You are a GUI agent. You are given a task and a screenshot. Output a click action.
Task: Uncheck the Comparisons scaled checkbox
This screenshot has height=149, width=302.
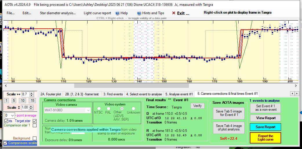click(5, 143)
